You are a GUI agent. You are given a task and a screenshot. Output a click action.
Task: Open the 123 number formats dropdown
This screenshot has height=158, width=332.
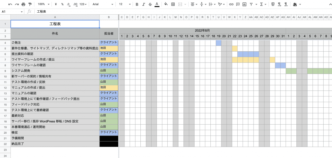tap(83, 4)
